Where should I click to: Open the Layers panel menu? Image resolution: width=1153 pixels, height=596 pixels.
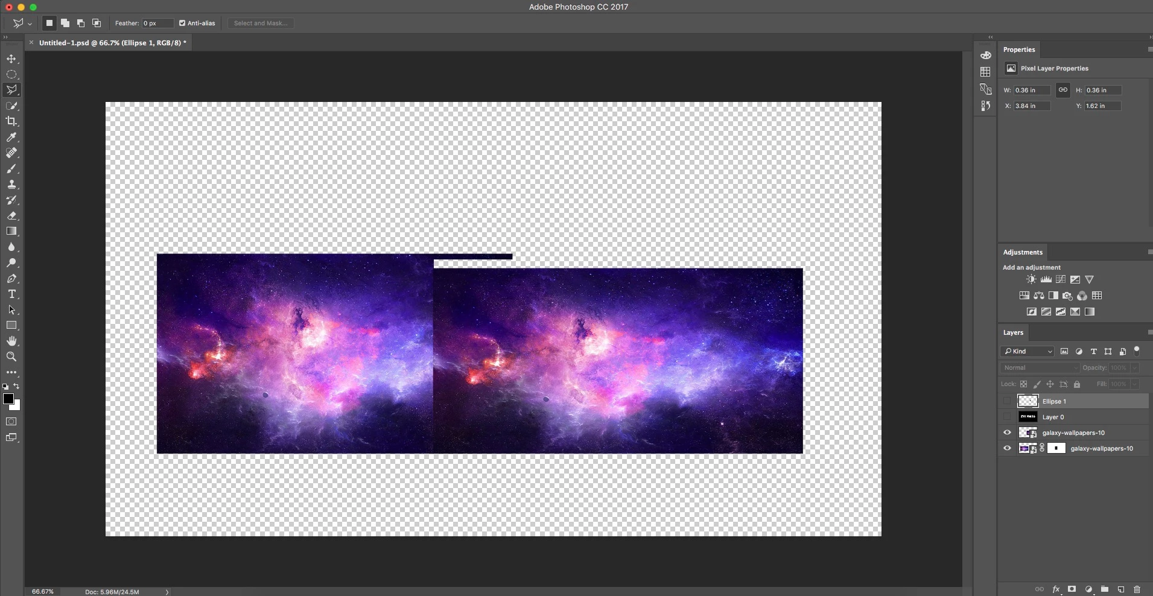coord(1149,332)
